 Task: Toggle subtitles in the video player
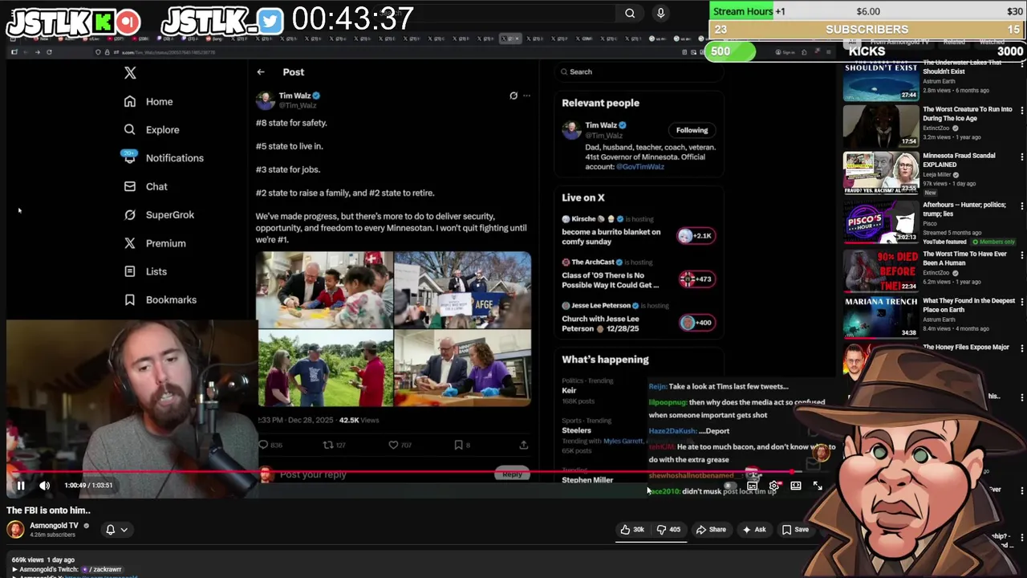click(x=752, y=486)
